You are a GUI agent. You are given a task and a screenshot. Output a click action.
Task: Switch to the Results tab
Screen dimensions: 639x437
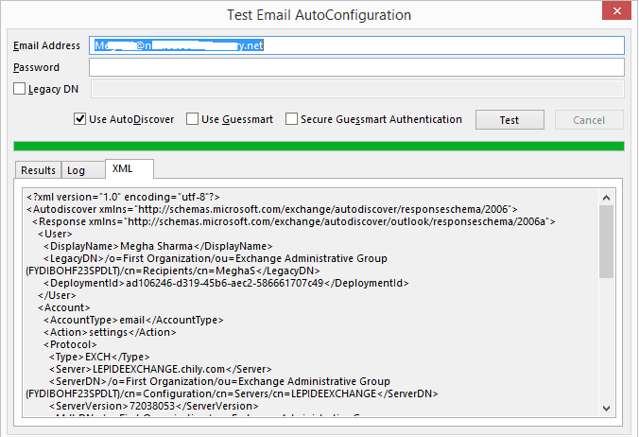click(x=38, y=170)
